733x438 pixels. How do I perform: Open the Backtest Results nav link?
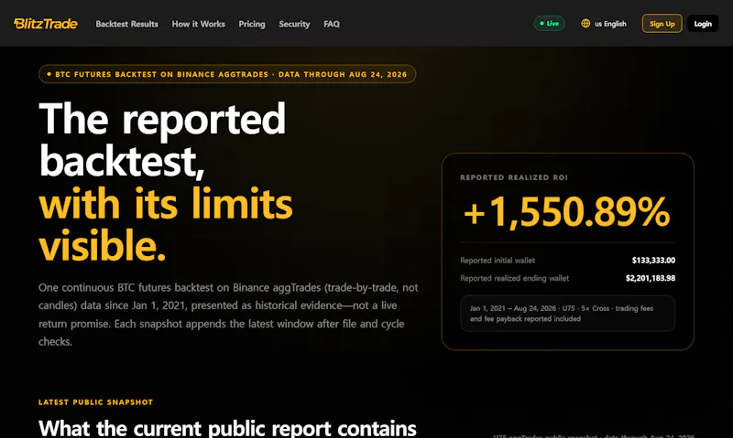126,24
